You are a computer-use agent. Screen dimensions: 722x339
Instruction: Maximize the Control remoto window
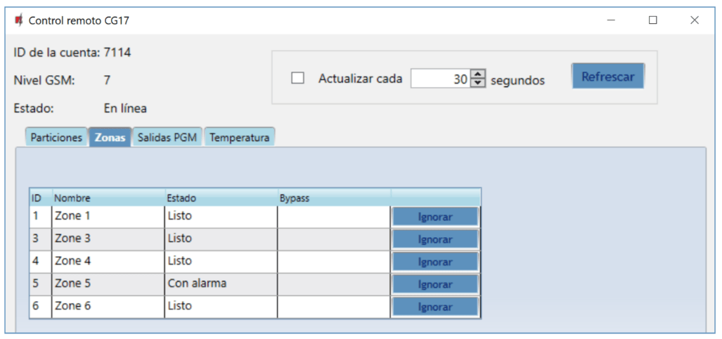click(652, 20)
